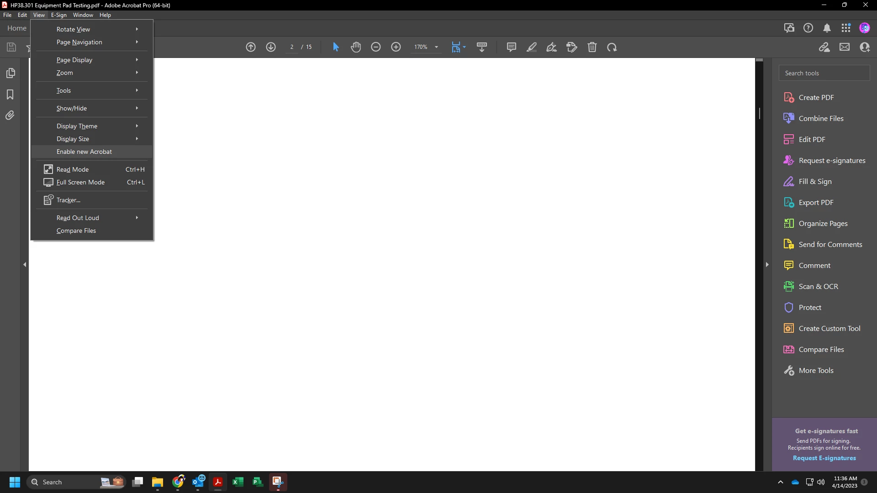Click the Search tools input field

824,73
